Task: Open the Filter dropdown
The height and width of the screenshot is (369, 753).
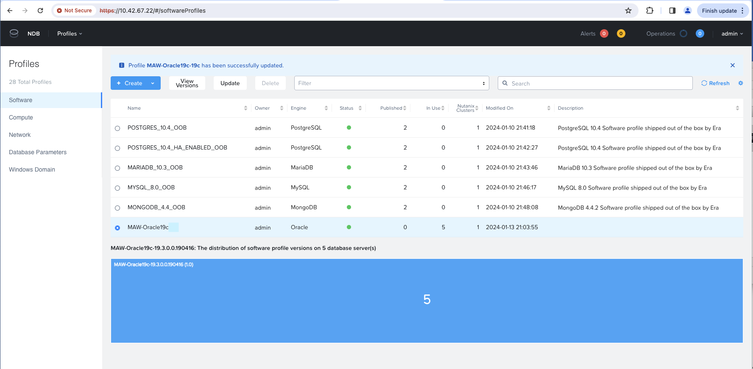Action: pos(391,83)
